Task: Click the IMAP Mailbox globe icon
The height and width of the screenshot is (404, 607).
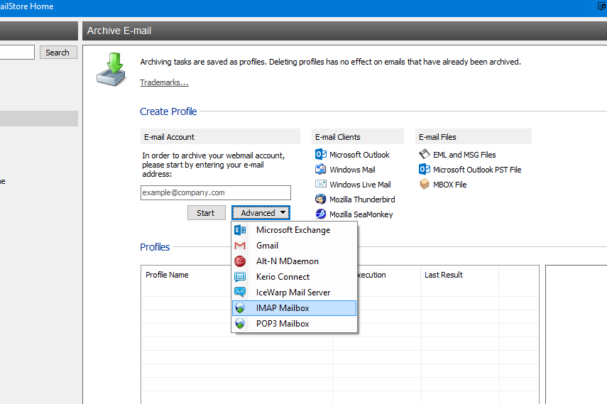Action: pyautogui.click(x=240, y=308)
